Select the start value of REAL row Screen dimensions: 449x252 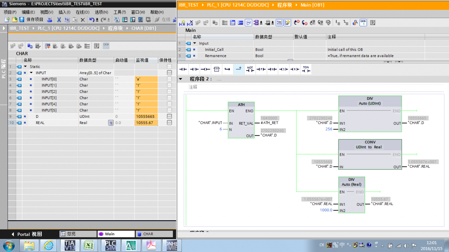(124, 123)
